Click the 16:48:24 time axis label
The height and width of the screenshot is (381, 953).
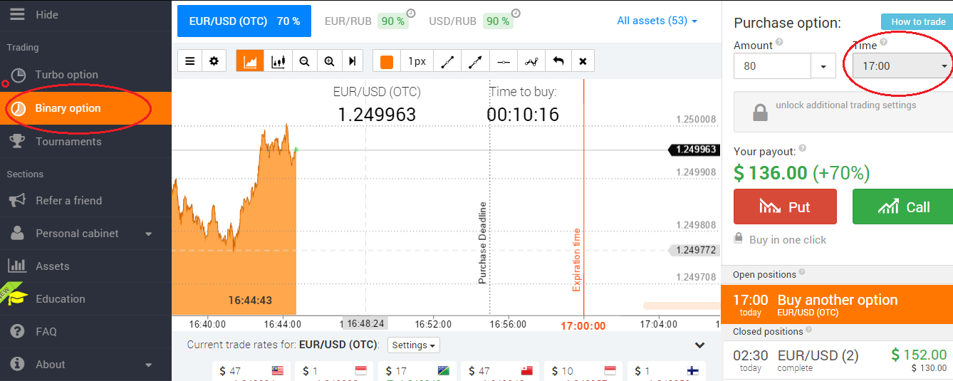point(365,324)
